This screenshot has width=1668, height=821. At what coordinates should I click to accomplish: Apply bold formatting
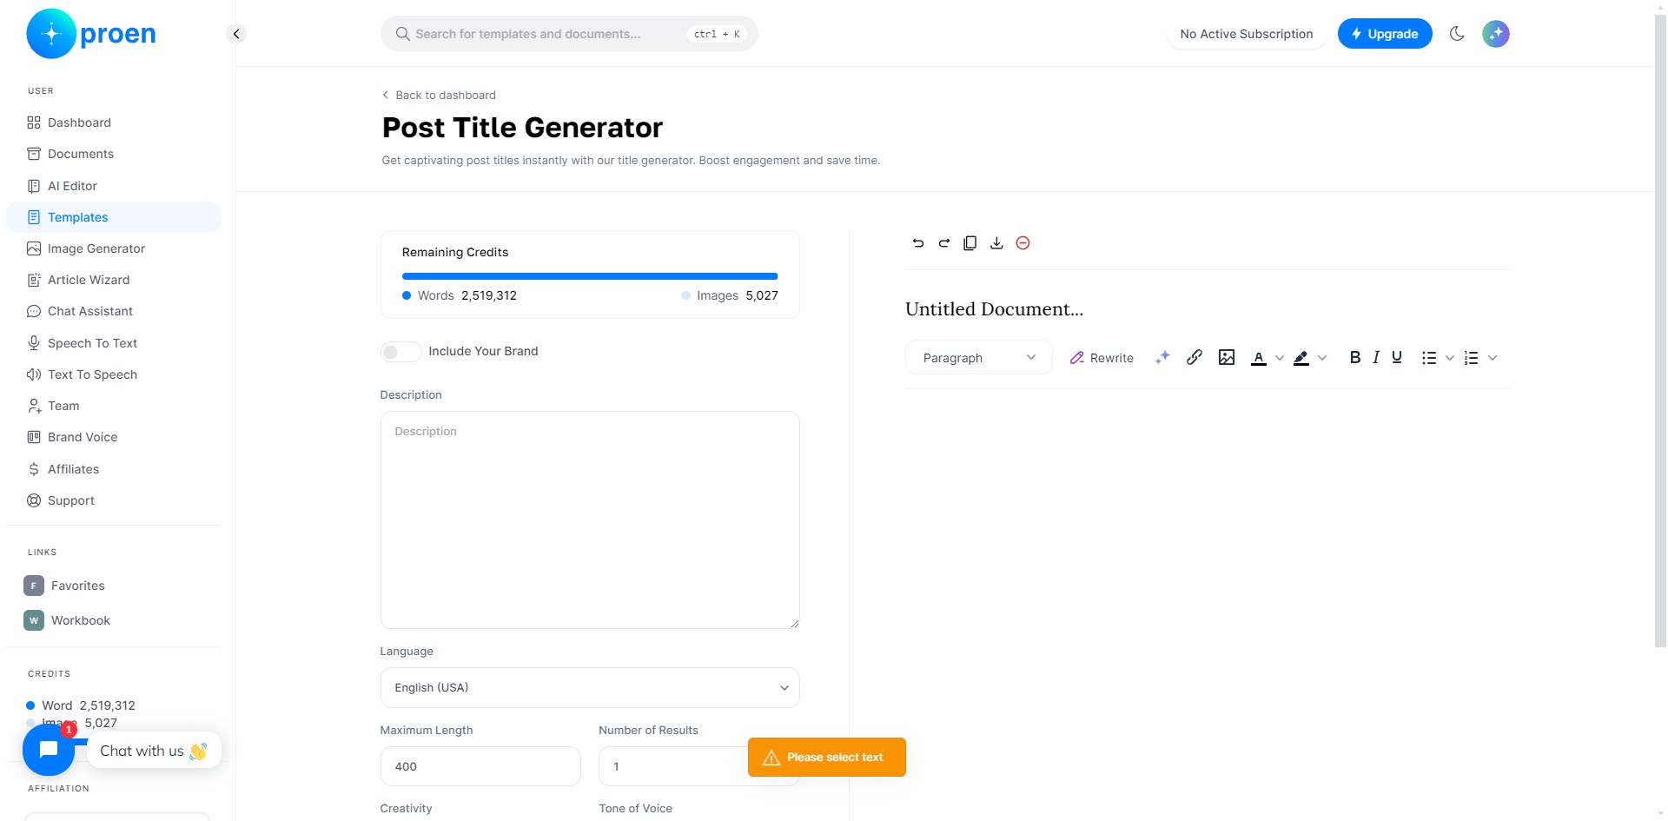coord(1355,357)
